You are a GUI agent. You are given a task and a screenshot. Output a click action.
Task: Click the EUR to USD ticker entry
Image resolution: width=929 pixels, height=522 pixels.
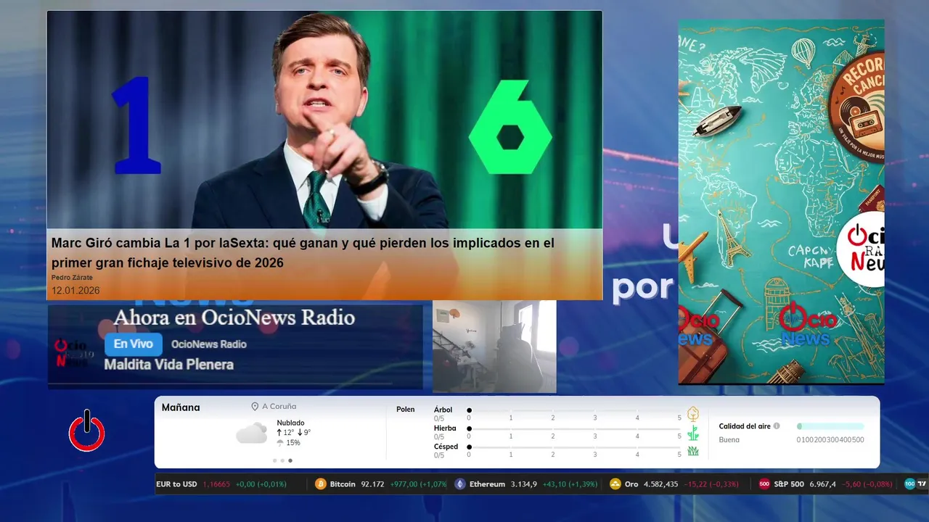click(221, 484)
